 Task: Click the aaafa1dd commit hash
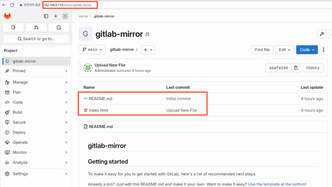279,68
